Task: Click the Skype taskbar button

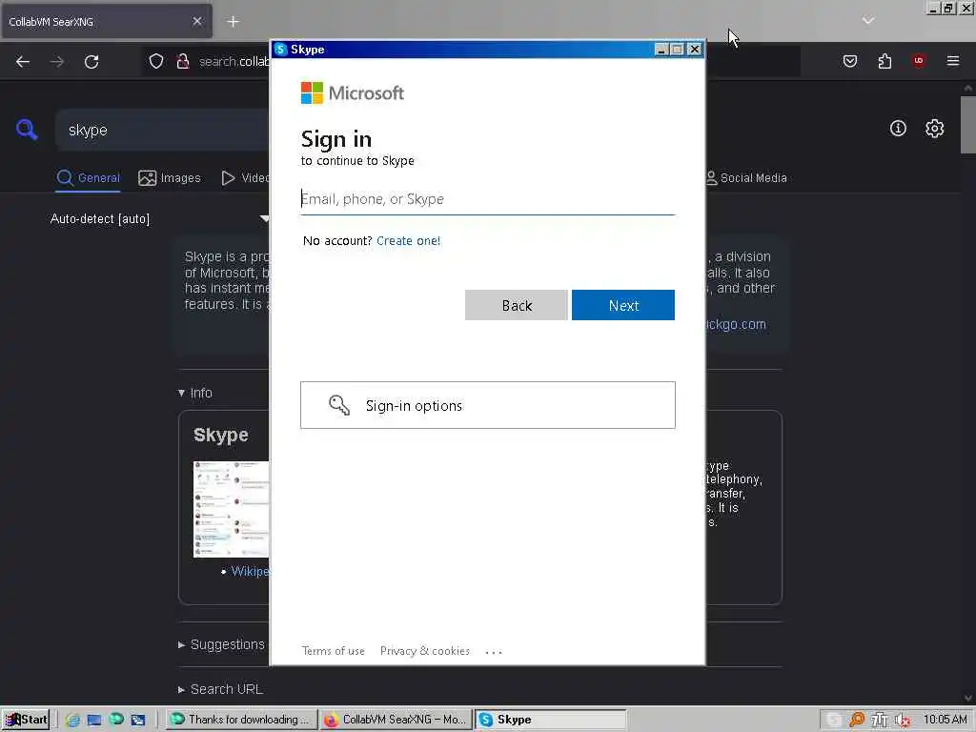Action: click(550, 720)
